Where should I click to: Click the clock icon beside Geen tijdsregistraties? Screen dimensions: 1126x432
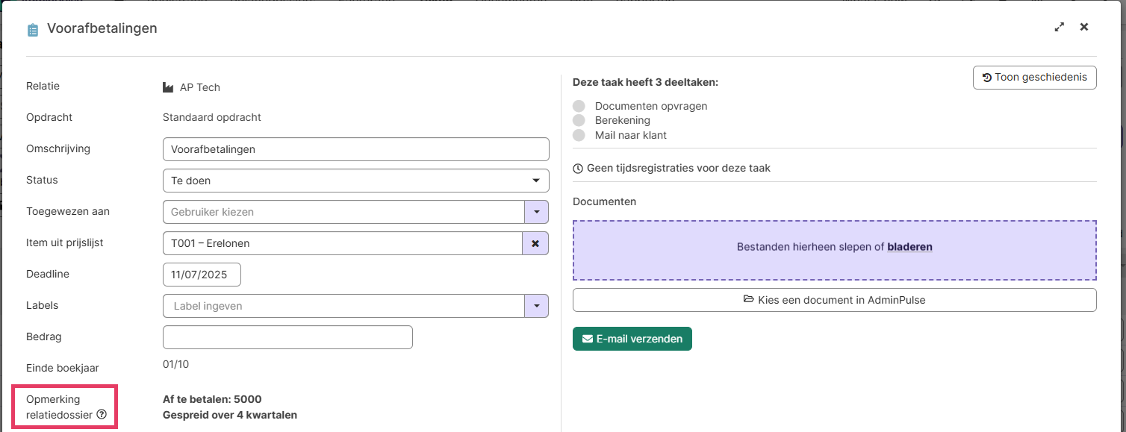pyautogui.click(x=578, y=169)
